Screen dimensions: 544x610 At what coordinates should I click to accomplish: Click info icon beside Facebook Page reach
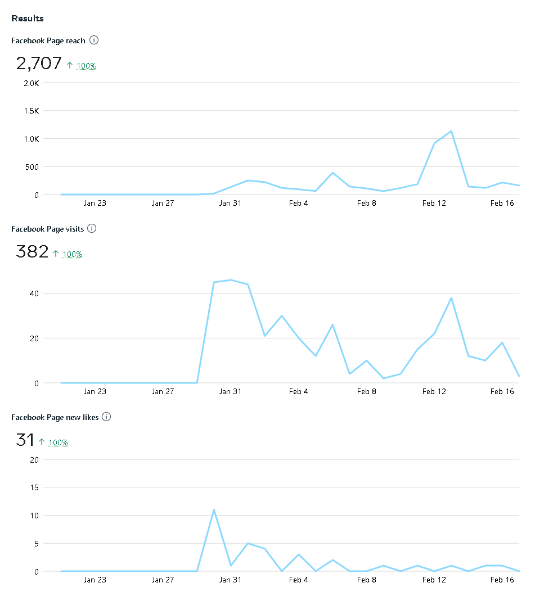[94, 40]
